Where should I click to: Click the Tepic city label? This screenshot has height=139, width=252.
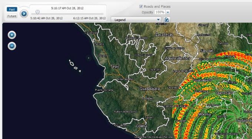[115, 66]
